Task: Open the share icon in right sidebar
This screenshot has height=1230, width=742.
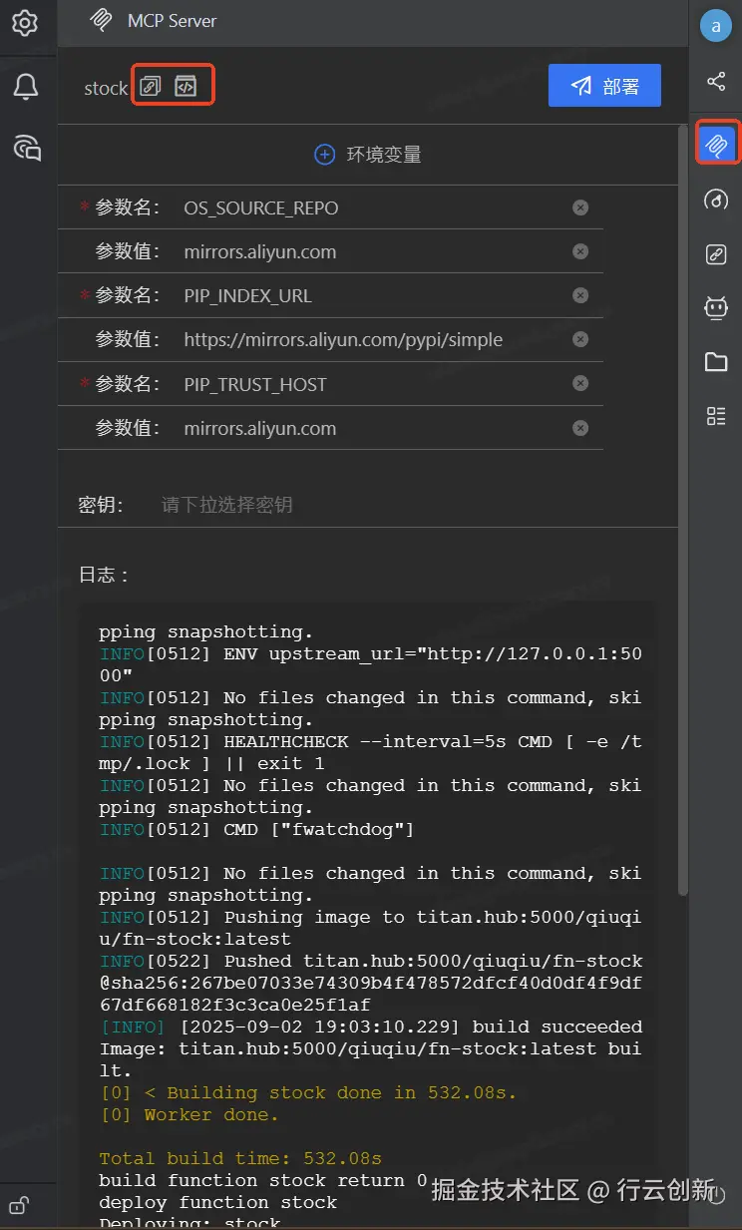Action: point(716,82)
